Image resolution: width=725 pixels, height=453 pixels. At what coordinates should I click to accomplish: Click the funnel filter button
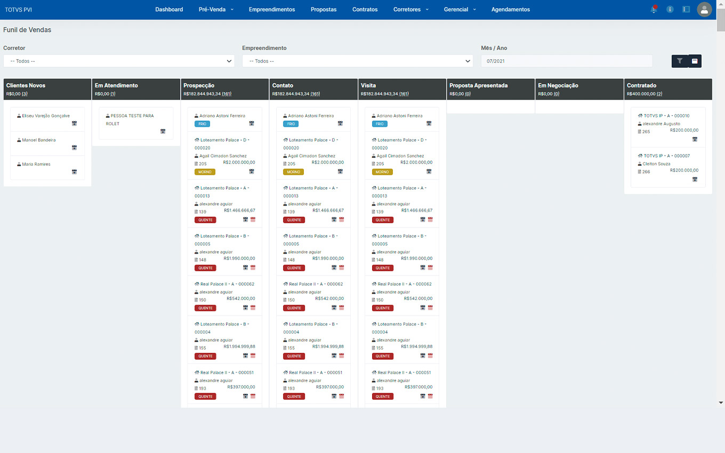680,61
